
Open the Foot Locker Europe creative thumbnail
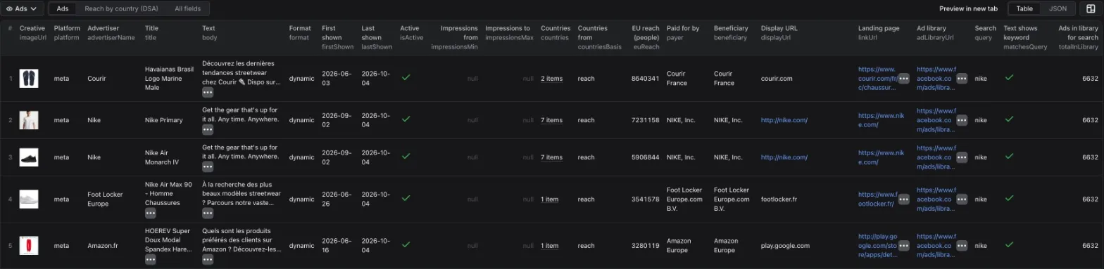[29, 199]
